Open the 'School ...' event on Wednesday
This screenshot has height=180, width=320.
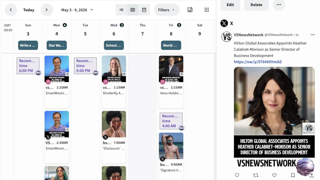[114, 45]
